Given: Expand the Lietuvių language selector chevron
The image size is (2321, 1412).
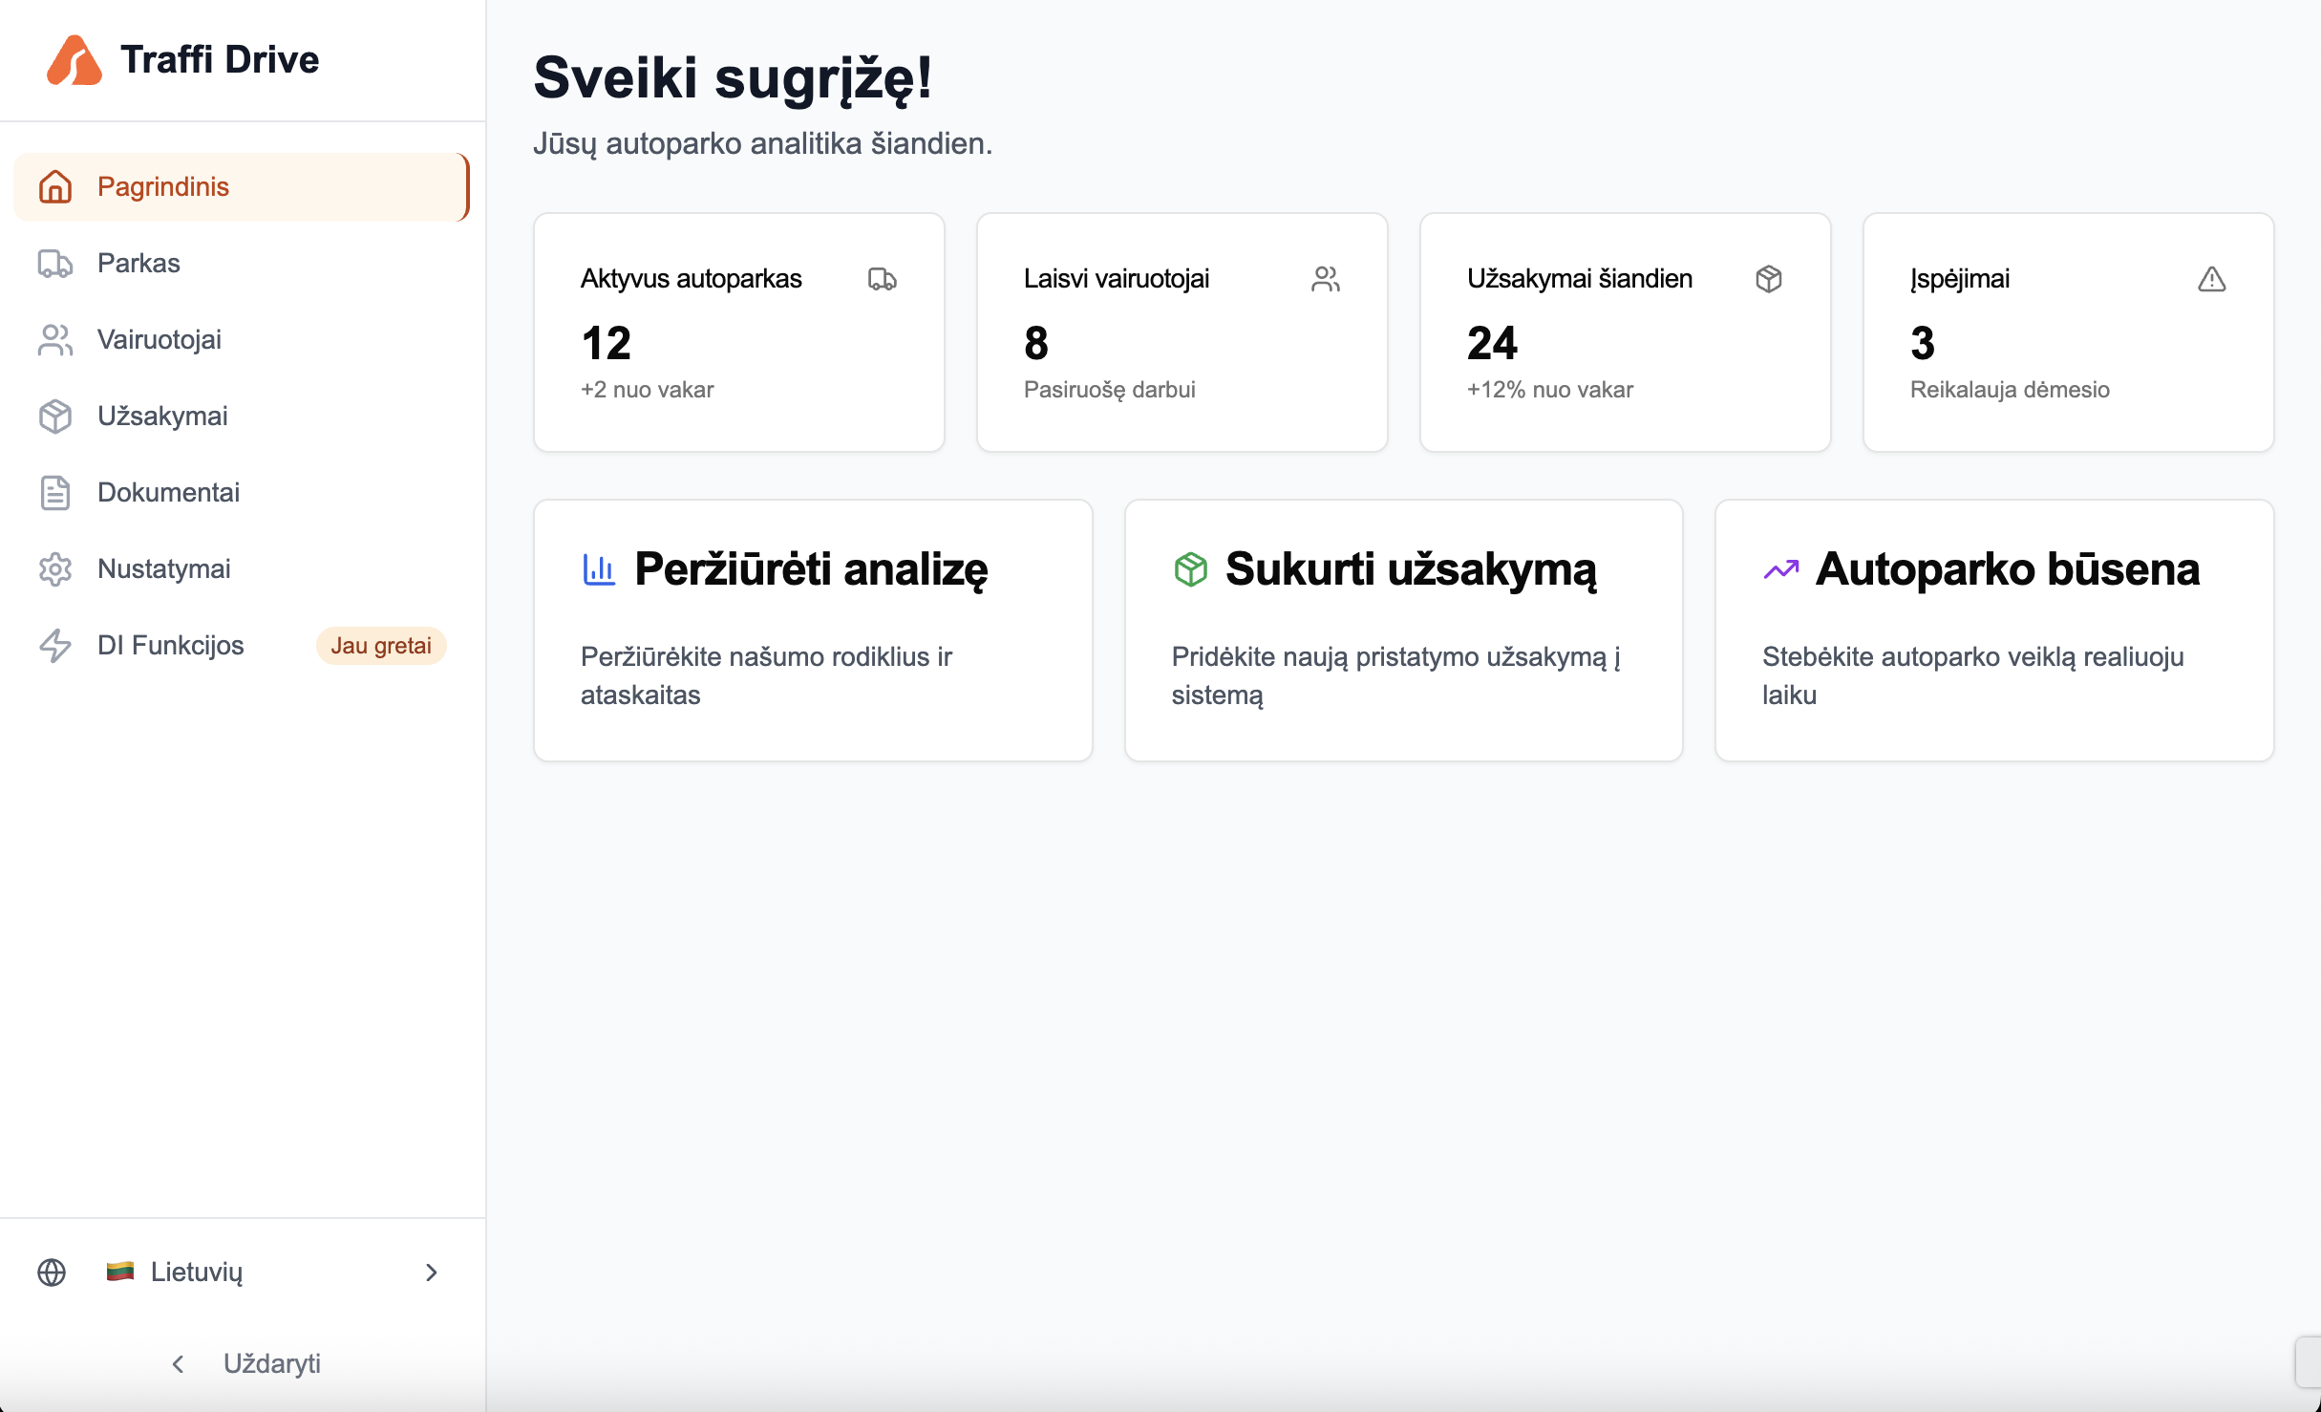Looking at the screenshot, I should pos(431,1272).
